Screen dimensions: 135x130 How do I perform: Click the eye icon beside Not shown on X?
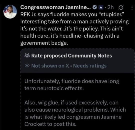pyautogui.click(x=27, y=66)
